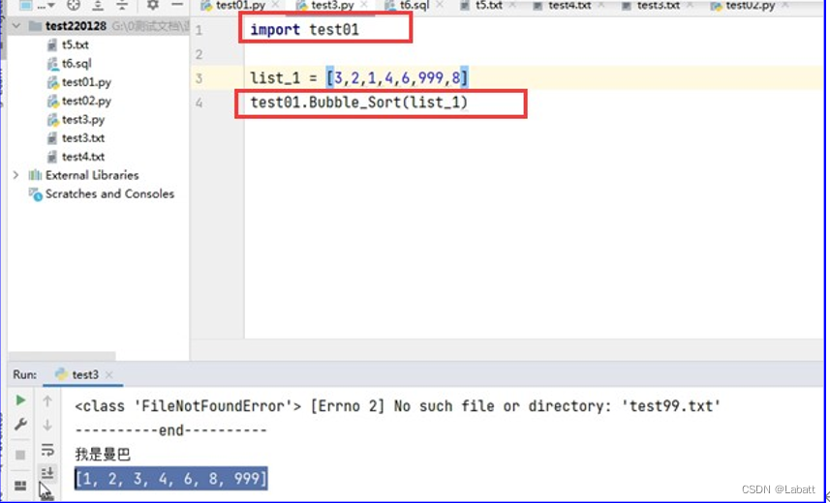Collapse the test220128 project folder chevron
This screenshot has width=830, height=503.
(16, 26)
